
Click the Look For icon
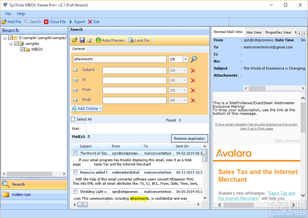131,40
